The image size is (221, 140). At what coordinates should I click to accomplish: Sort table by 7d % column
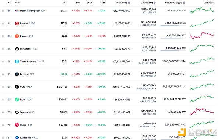104,3
